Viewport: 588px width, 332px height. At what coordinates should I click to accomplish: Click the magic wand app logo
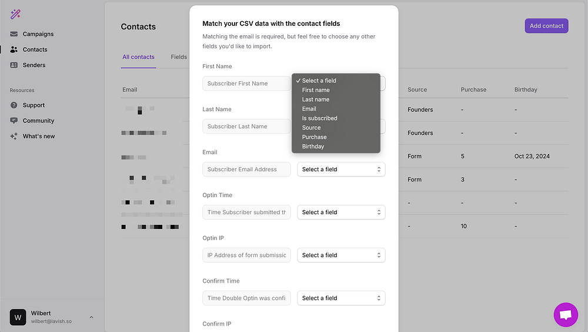pyautogui.click(x=15, y=14)
